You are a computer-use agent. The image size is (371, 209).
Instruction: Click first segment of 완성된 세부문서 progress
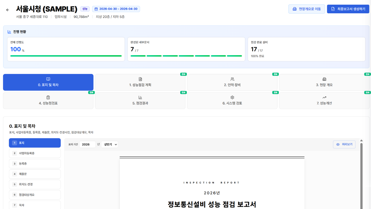coord(138,56)
